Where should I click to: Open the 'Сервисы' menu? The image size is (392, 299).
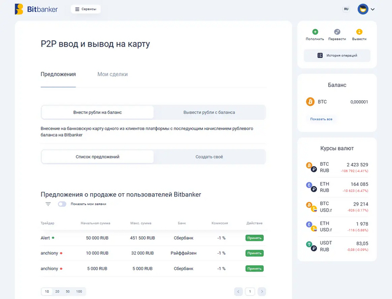86,9
